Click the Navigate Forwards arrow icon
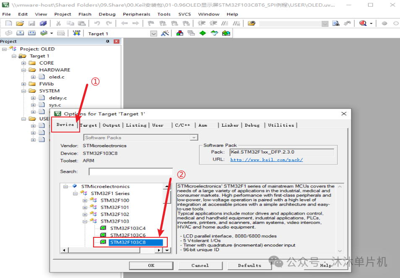 (x=136, y=23)
